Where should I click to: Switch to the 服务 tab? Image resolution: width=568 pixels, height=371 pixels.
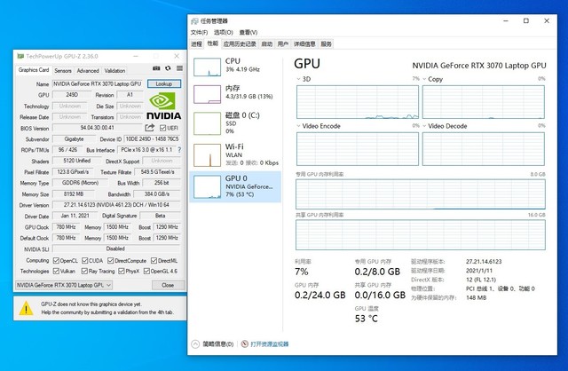click(326, 44)
